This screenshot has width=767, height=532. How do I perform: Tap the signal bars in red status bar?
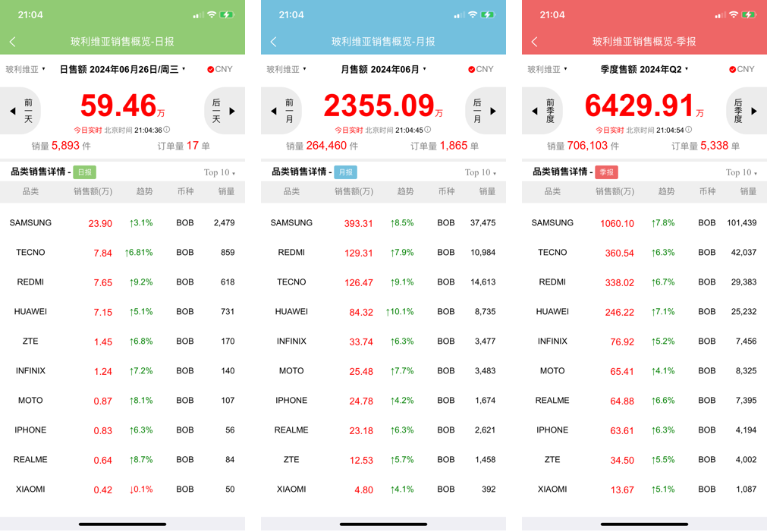click(720, 15)
